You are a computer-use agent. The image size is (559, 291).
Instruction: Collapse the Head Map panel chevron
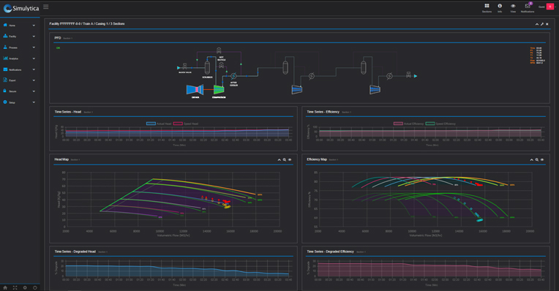point(279,159)
